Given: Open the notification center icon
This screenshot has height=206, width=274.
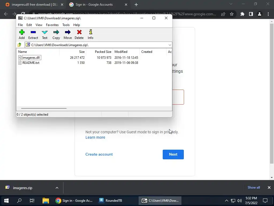Looking at the screenshot, I should (x=265, y=201).
